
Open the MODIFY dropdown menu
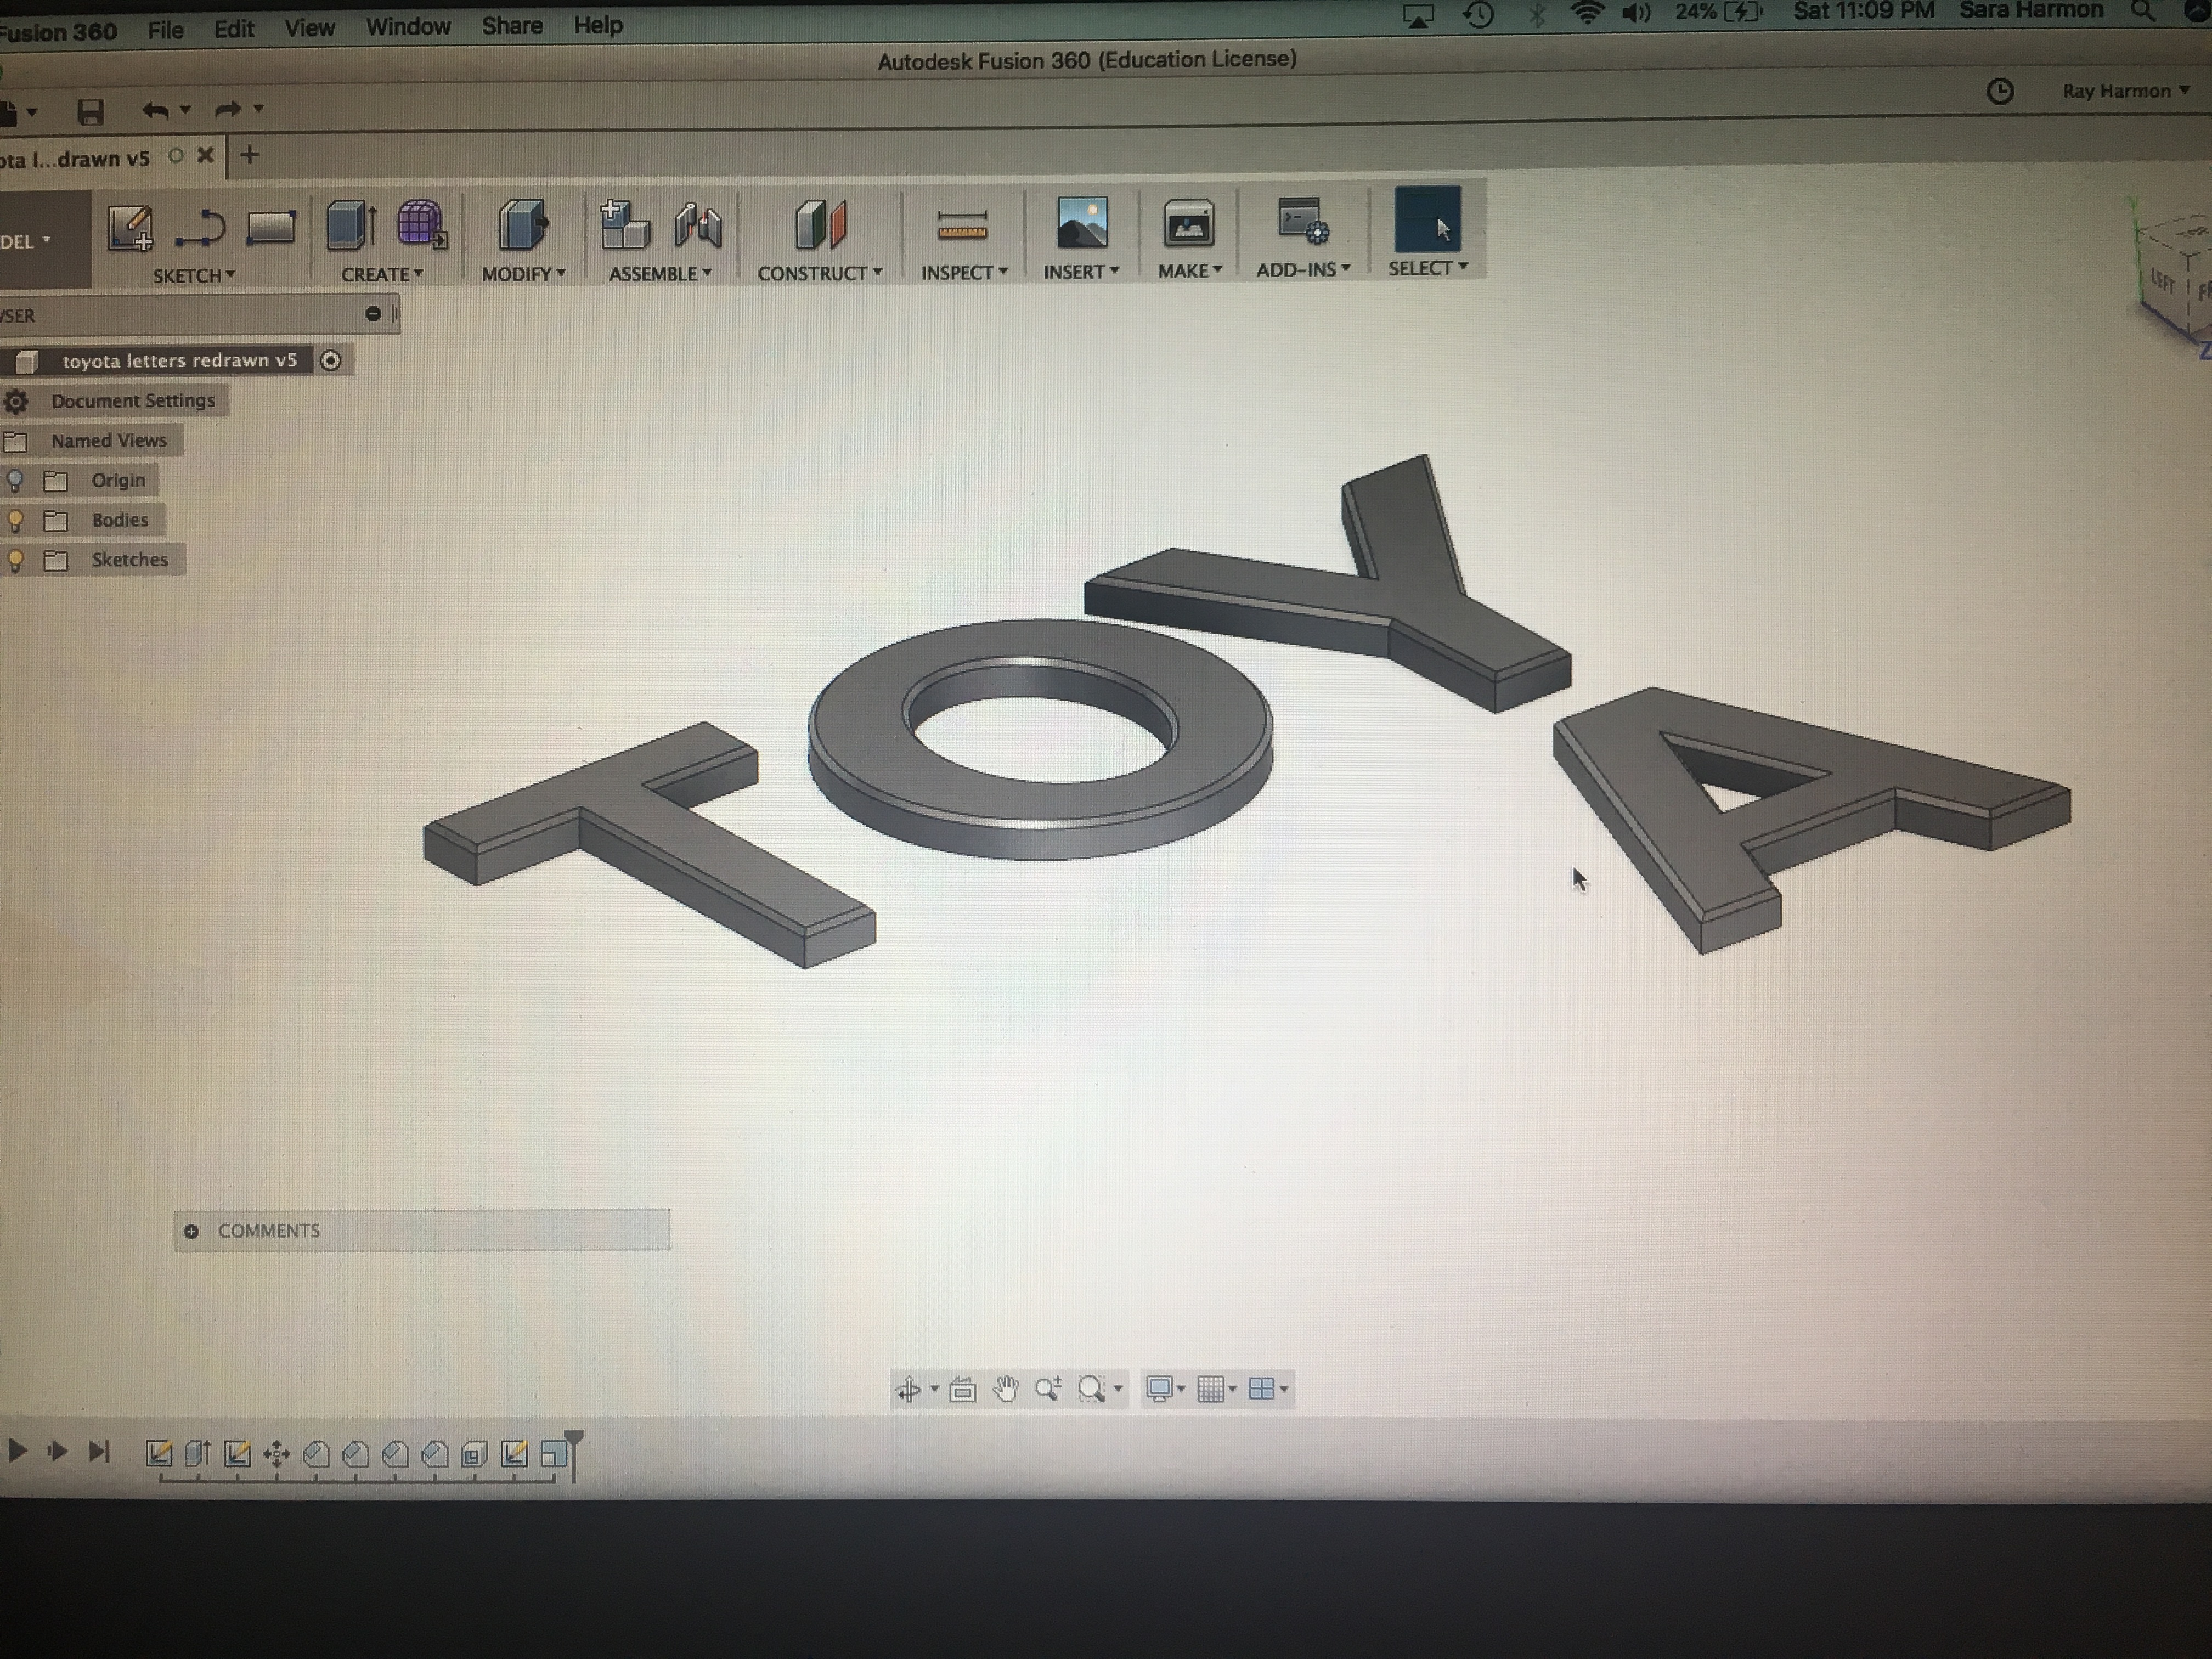click(523, 273)
